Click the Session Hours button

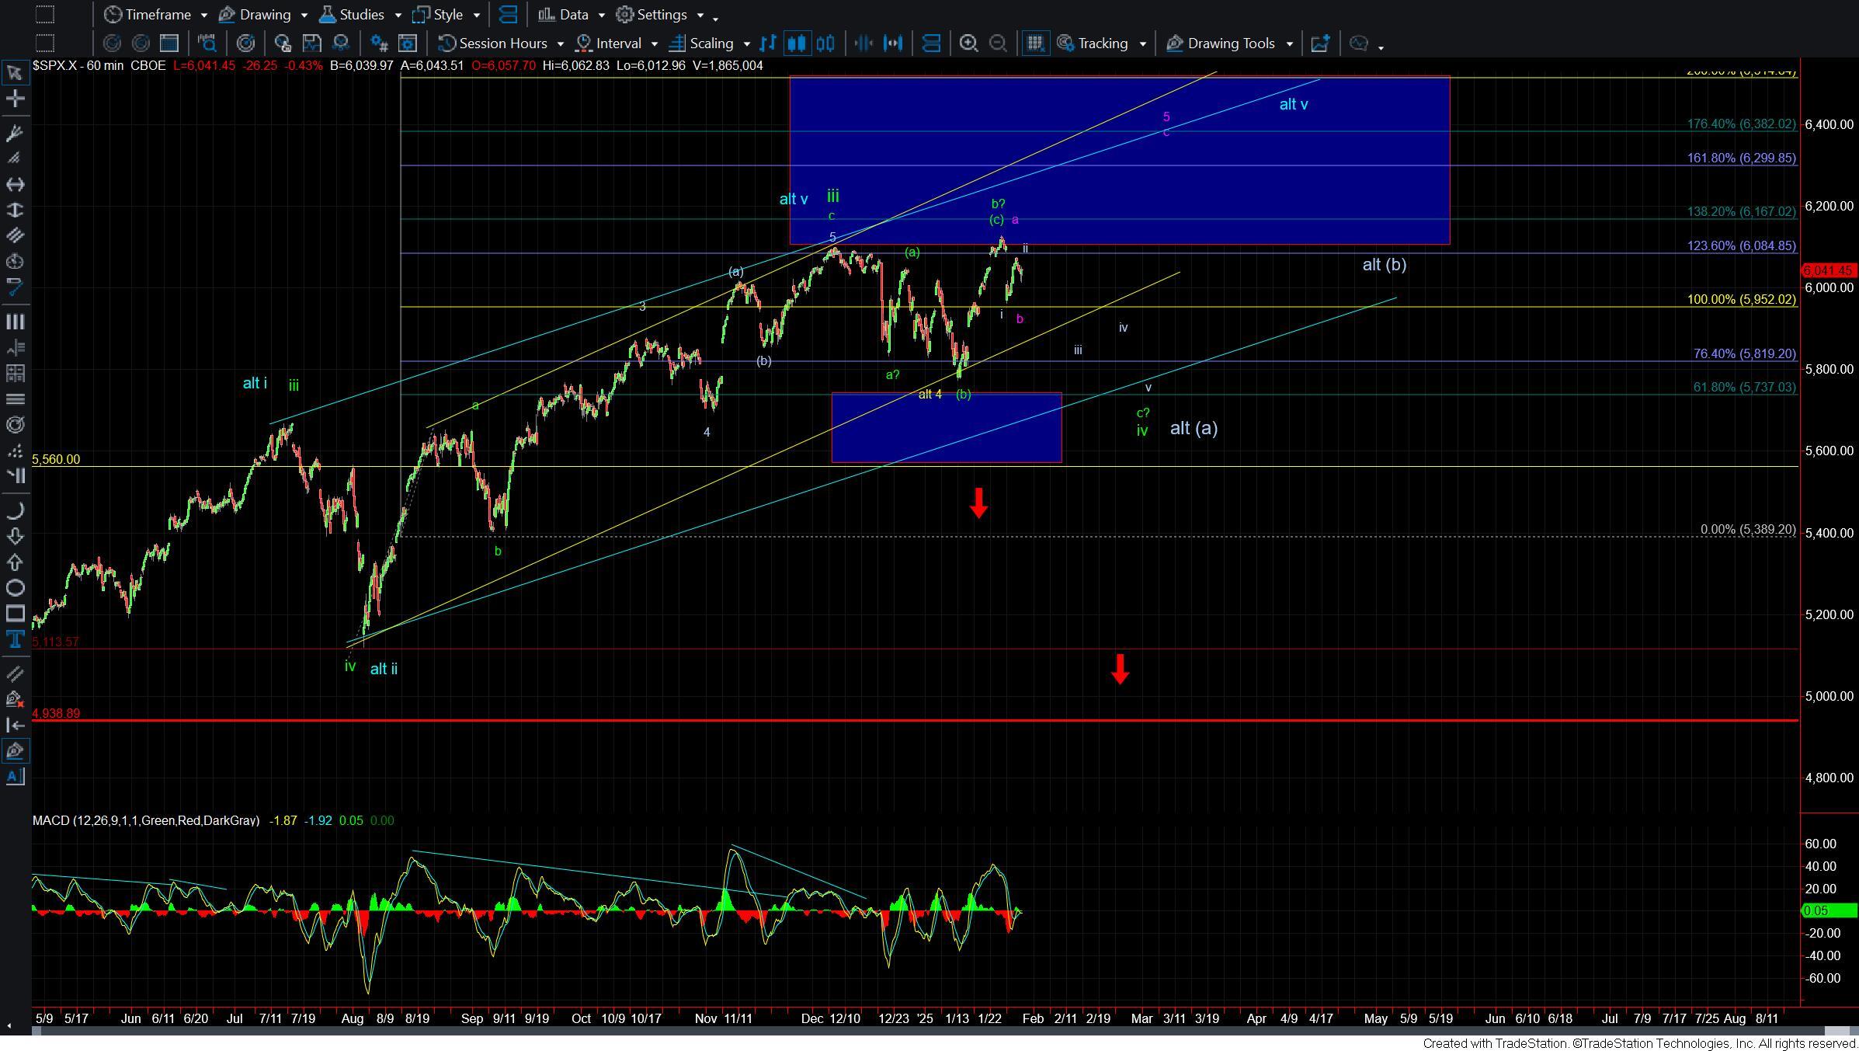[x=493, y=44]
